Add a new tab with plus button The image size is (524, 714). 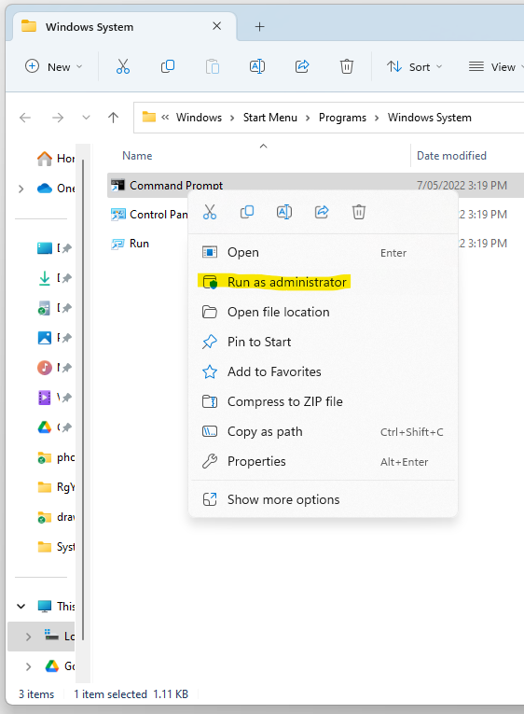[260, 27]
